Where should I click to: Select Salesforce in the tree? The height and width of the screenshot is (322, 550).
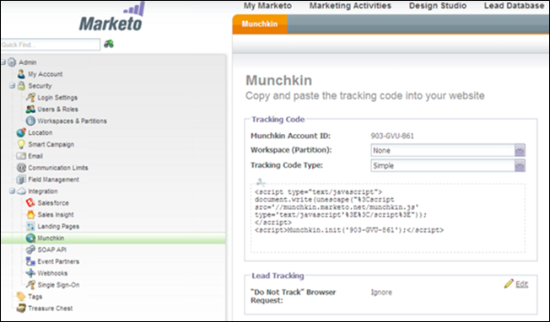click(x=53, y=203)
